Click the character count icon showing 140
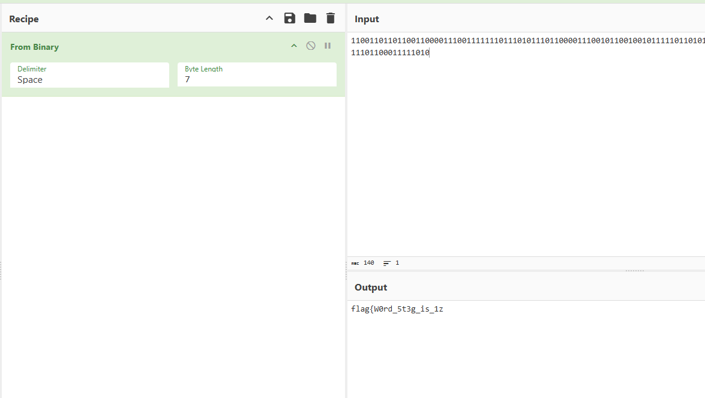Image resolution: width=705 pixels, height=398 pixels. tap(356, 264)
